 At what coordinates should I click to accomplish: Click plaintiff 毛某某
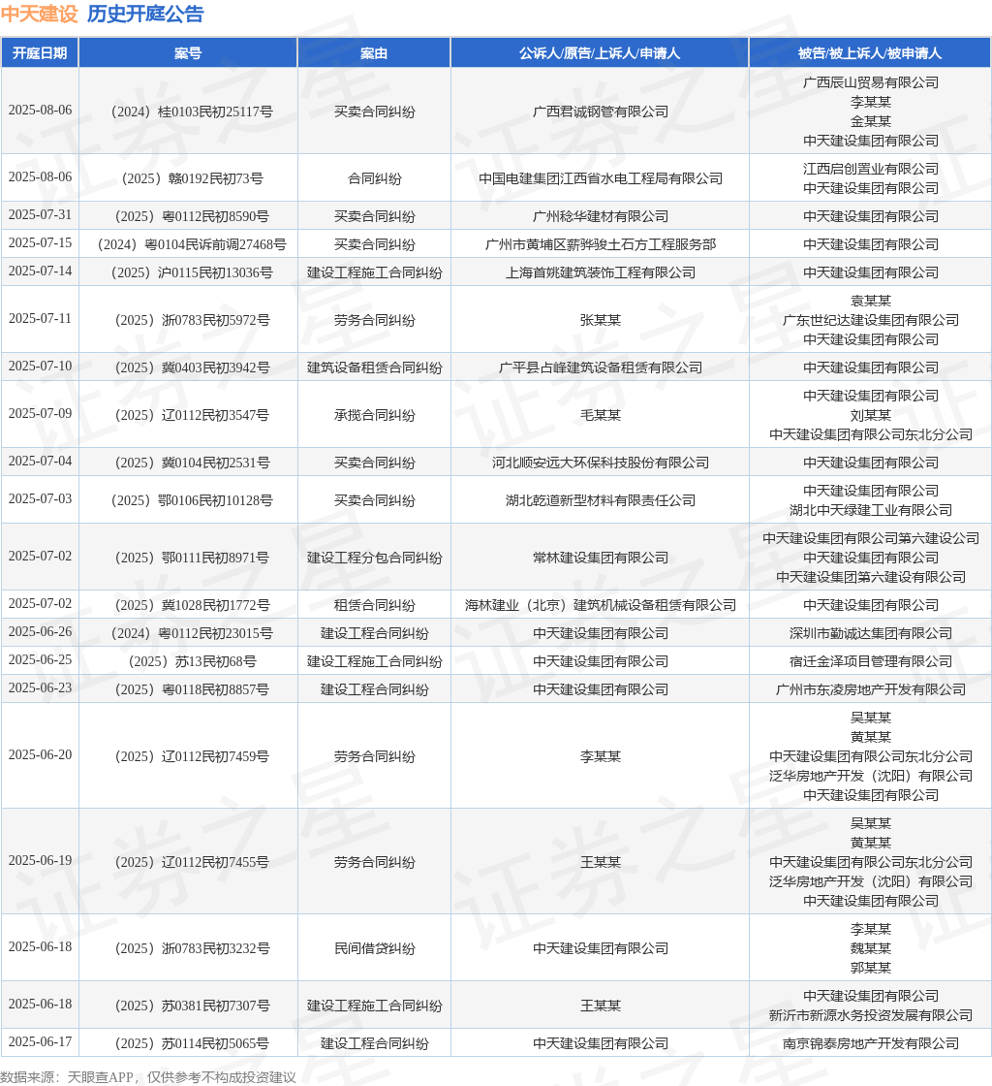point(601,416)
